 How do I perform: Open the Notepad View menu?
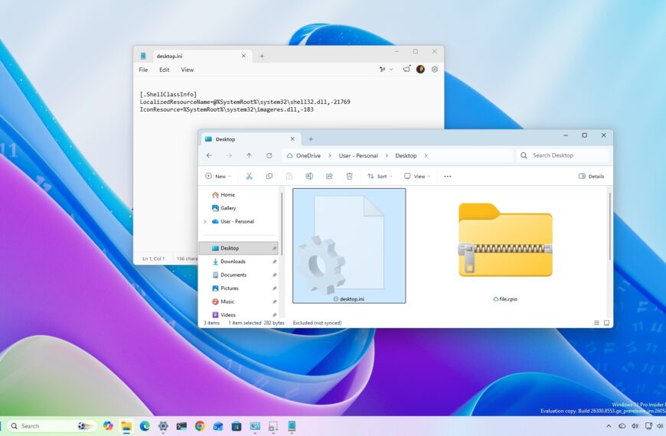click(x=188, y=70)
